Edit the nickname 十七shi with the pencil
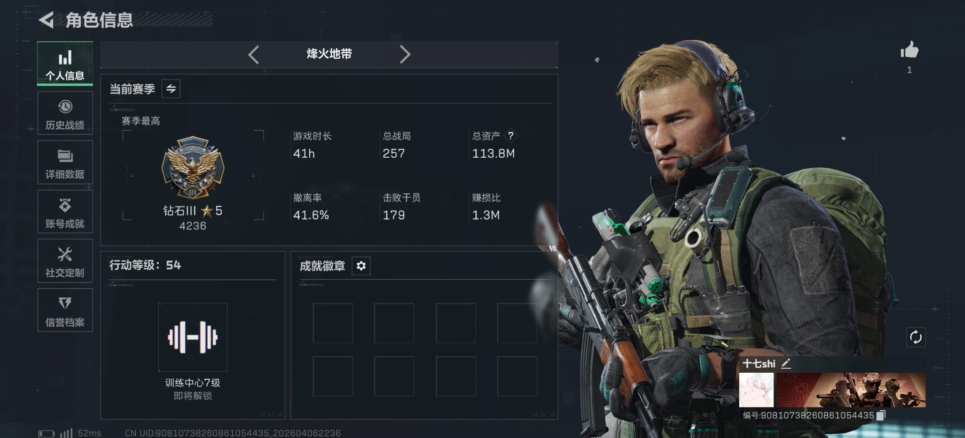 tap(786, 364)
